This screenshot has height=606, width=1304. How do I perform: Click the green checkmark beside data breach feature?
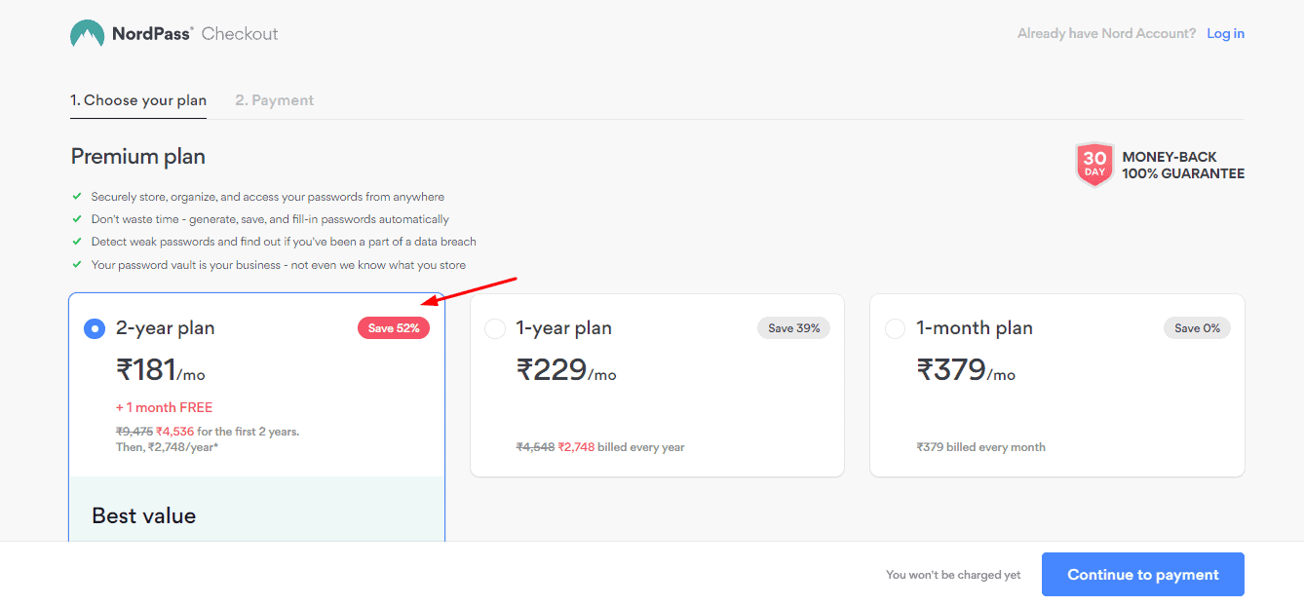[x=77, y=242]
